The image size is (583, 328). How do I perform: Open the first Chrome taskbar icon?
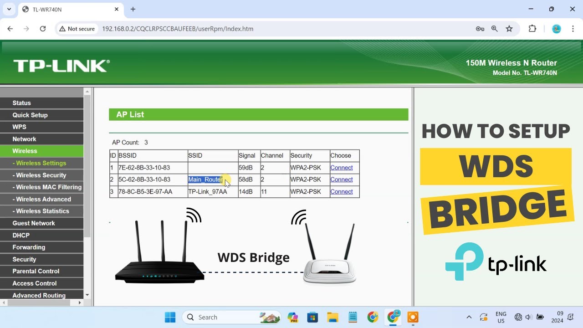(373, 317)
